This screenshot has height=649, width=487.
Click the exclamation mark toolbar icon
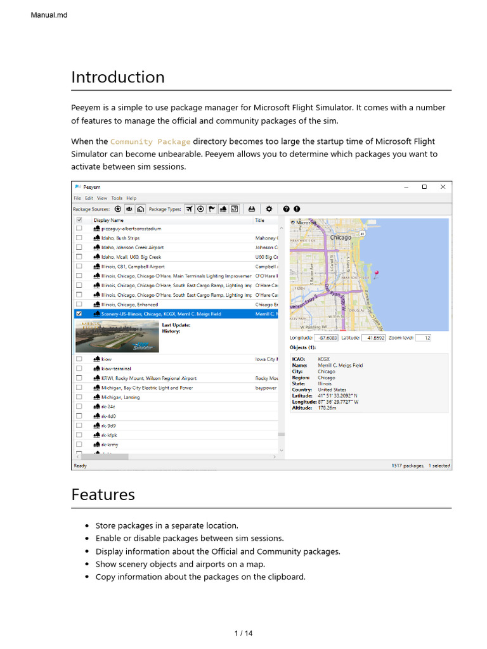point(297,209)
